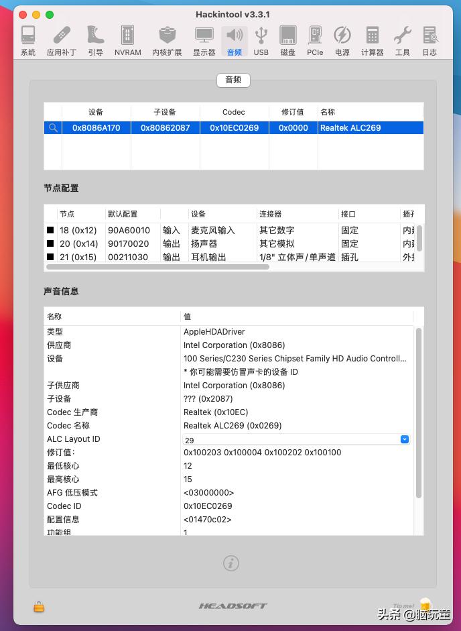Select the 音频 audio toolbar icon

235,41
